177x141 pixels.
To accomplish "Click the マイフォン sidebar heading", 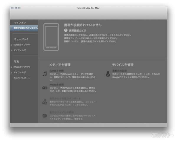I will 20,23.
